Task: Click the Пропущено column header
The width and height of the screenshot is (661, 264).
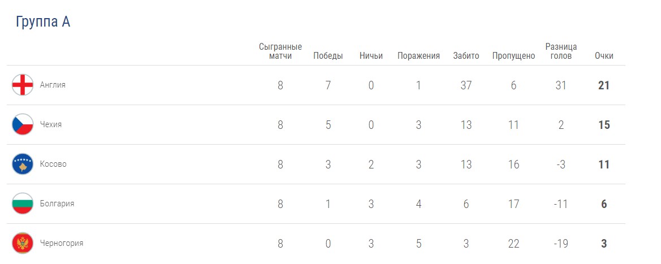Action: pos(513,56)
